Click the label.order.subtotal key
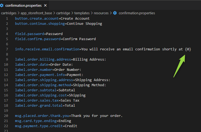 point(36,90)
